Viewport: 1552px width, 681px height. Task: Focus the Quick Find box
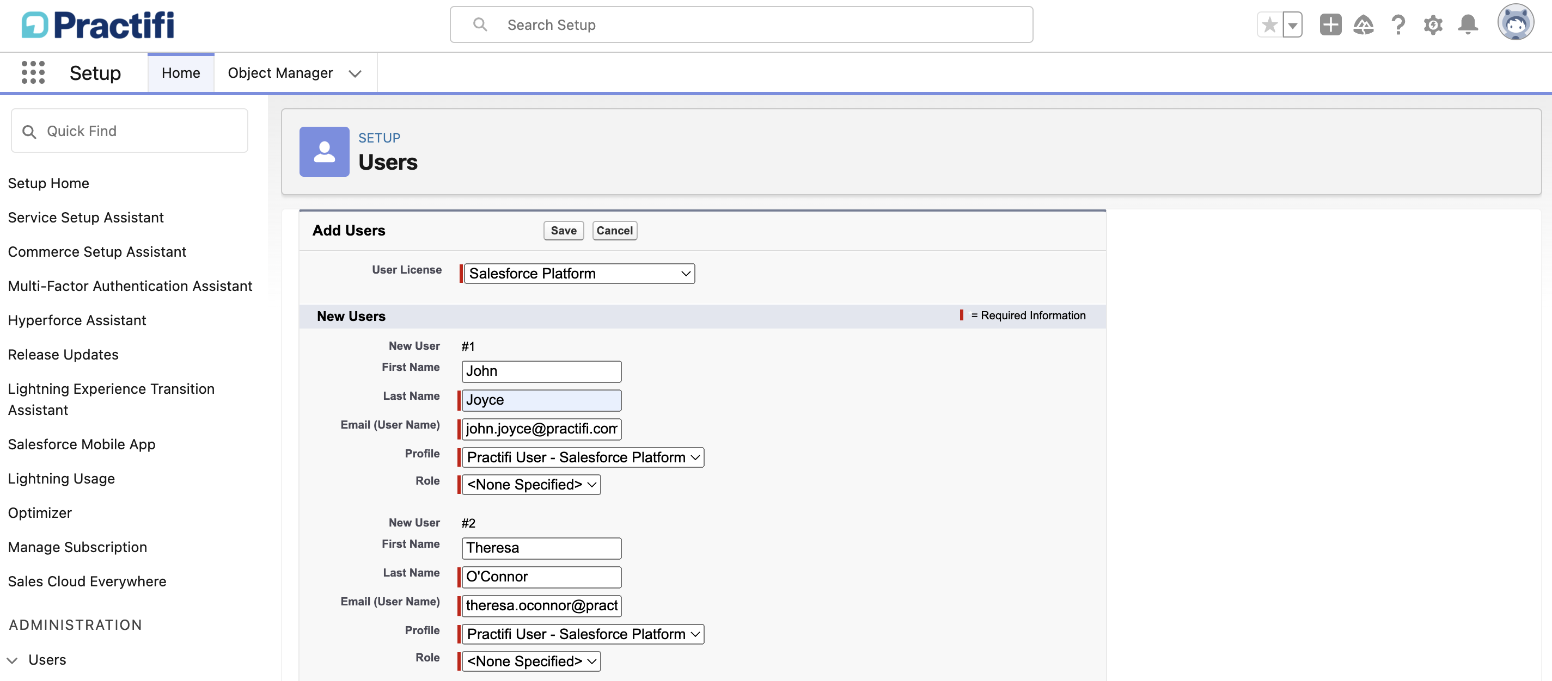[x=130, y=131]
